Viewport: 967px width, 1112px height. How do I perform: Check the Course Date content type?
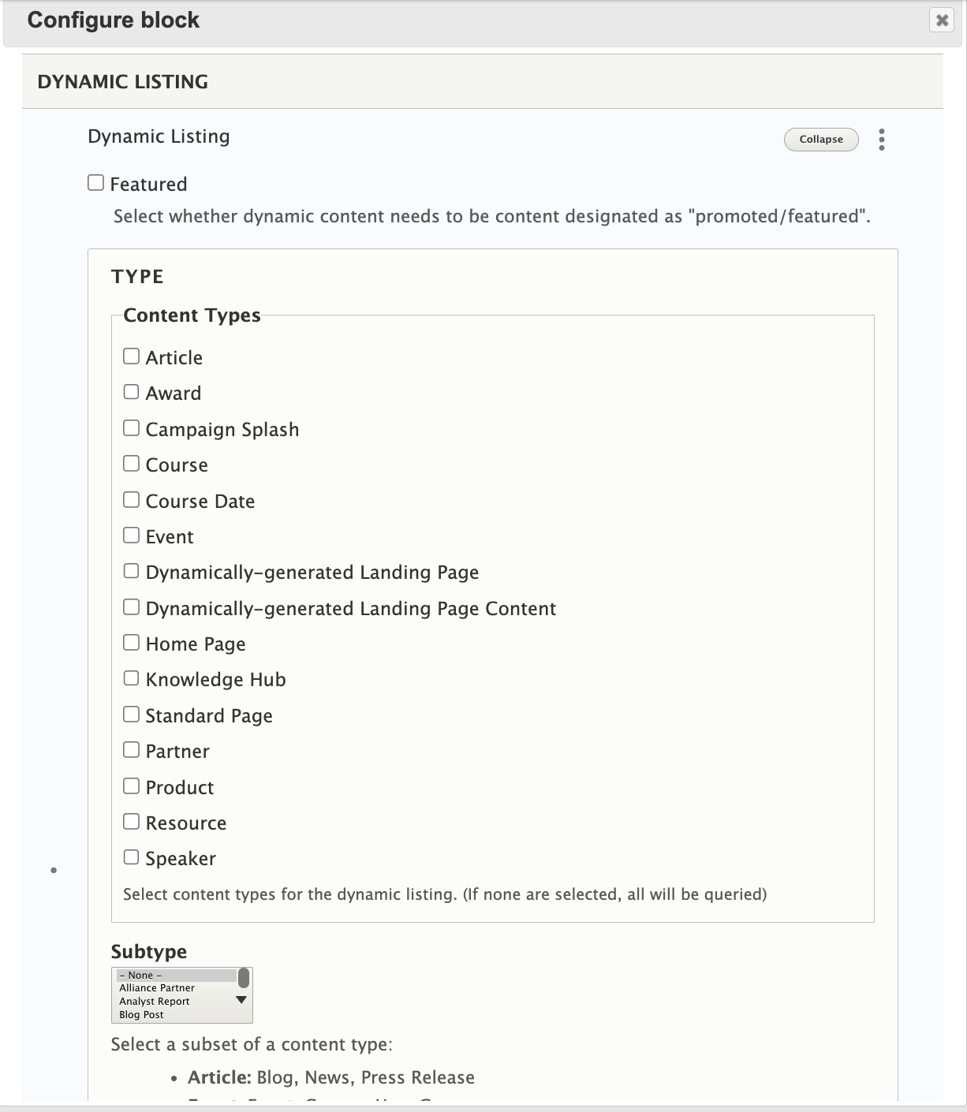(x=131, y=498)
